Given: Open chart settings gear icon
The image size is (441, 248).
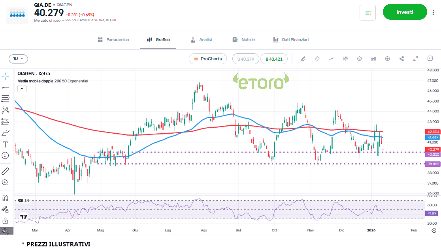Looking at the screenshot, I should tap(359, 59).
